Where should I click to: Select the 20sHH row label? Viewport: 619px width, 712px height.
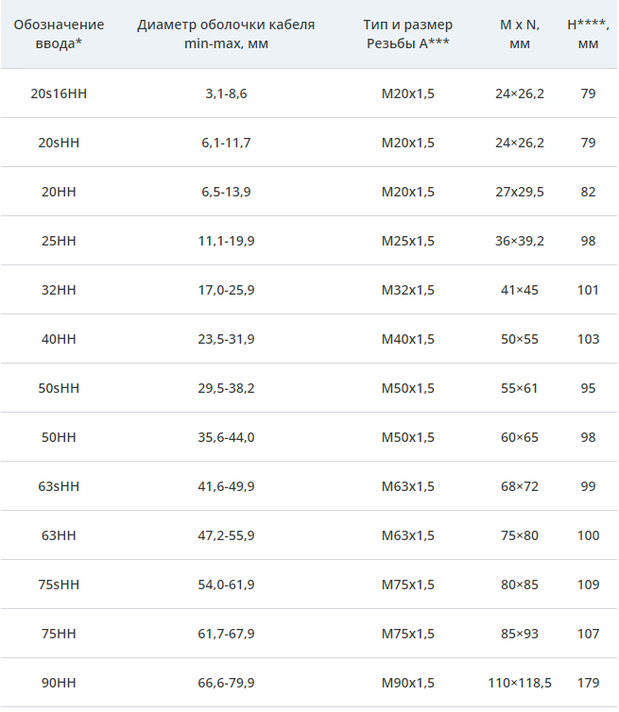(59, 143)
